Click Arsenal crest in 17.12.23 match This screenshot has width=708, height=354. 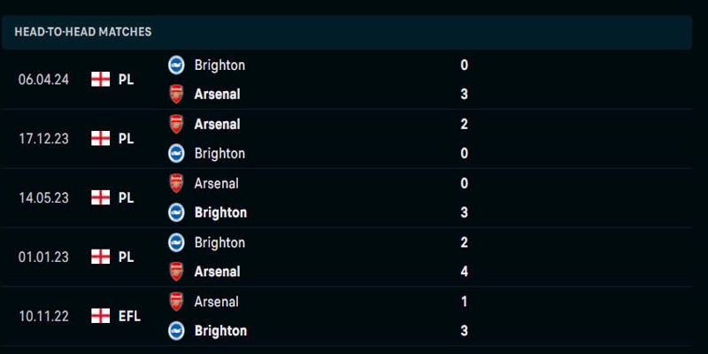point(176,124)
